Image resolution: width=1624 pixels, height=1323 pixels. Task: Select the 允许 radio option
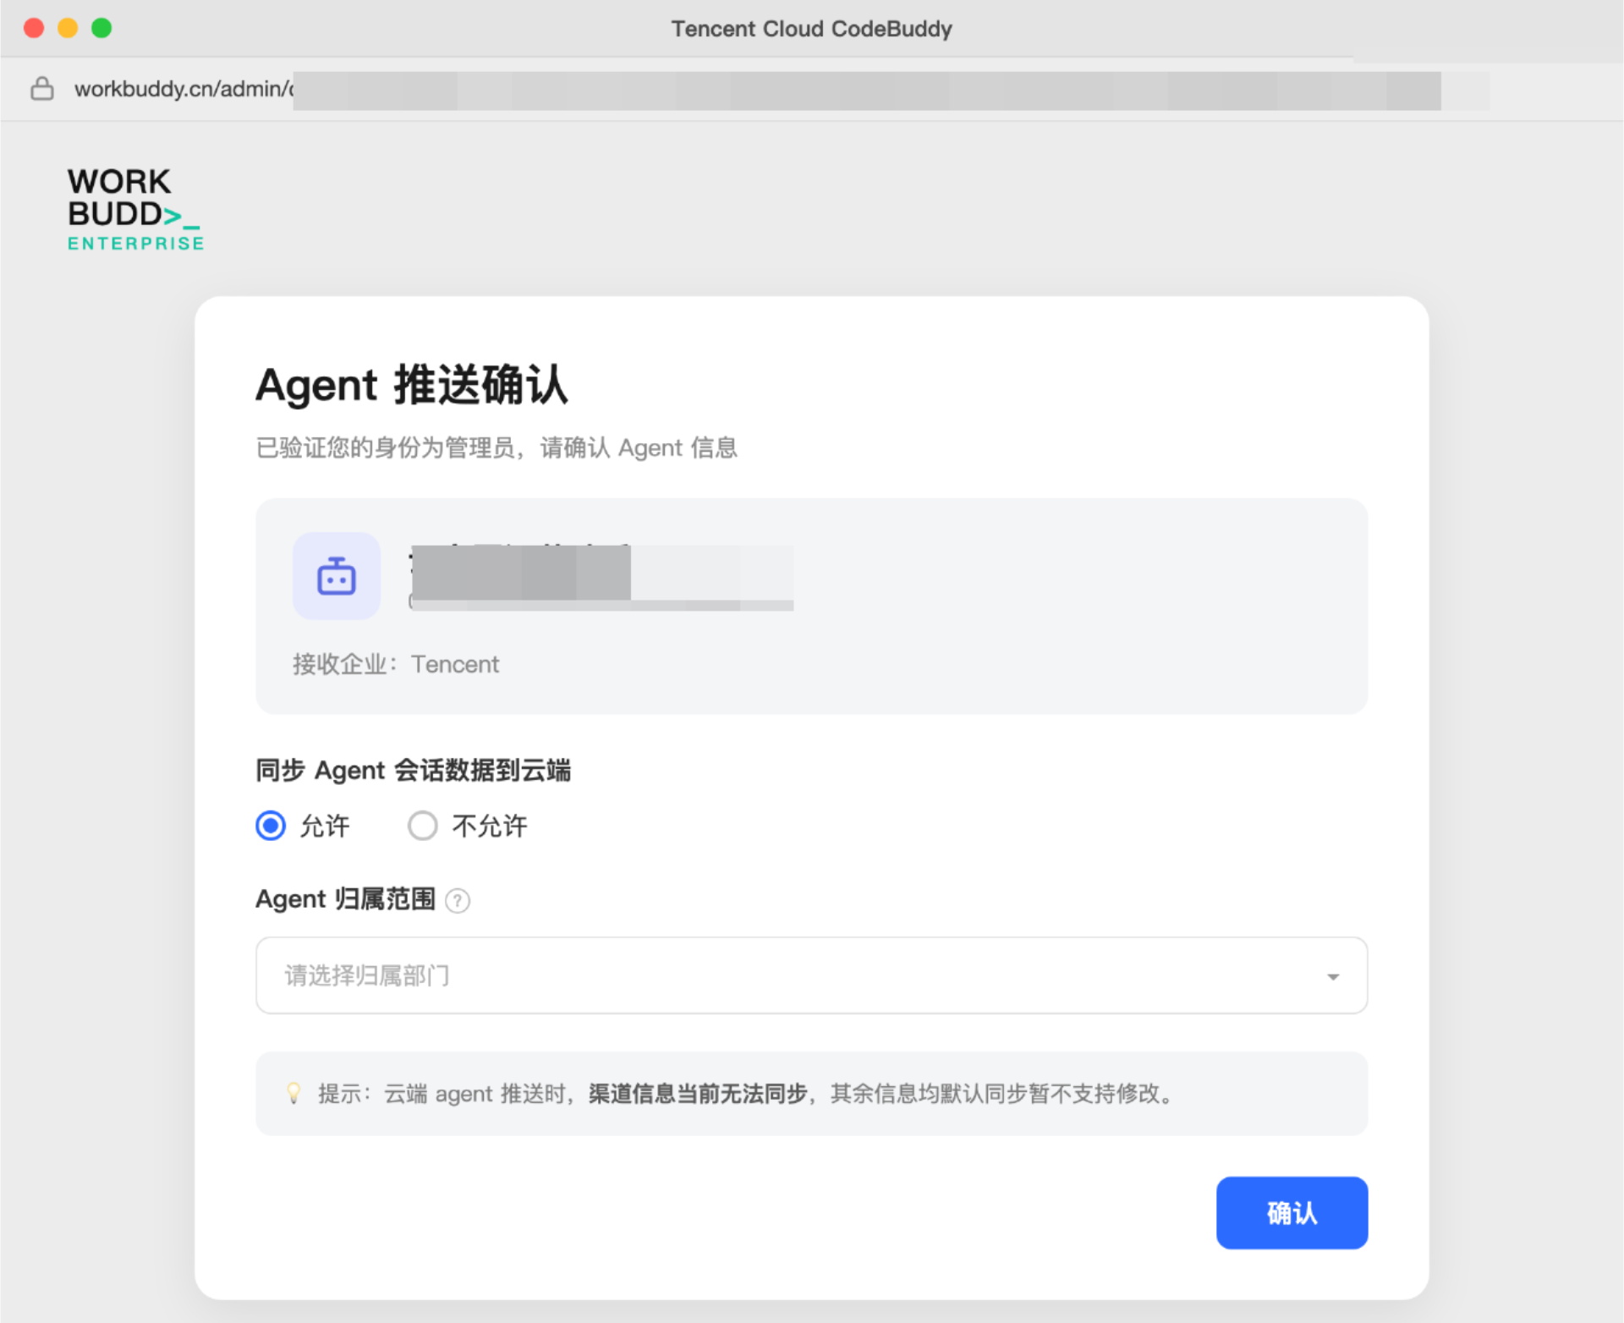pyautogui.click(x=271, y=826)
